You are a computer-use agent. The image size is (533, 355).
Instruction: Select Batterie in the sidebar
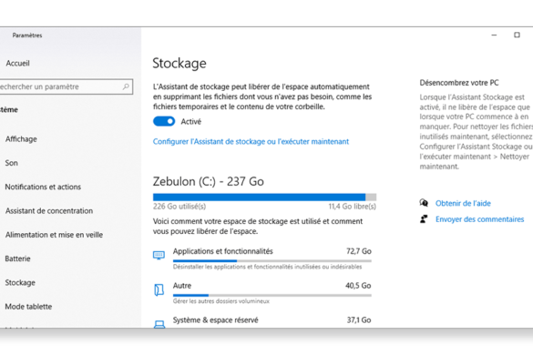coord(17,259)
